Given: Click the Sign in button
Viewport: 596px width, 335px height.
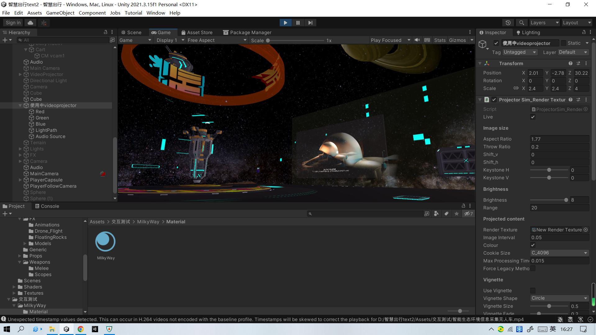Looking at the screenshot, I should point(13,23).
